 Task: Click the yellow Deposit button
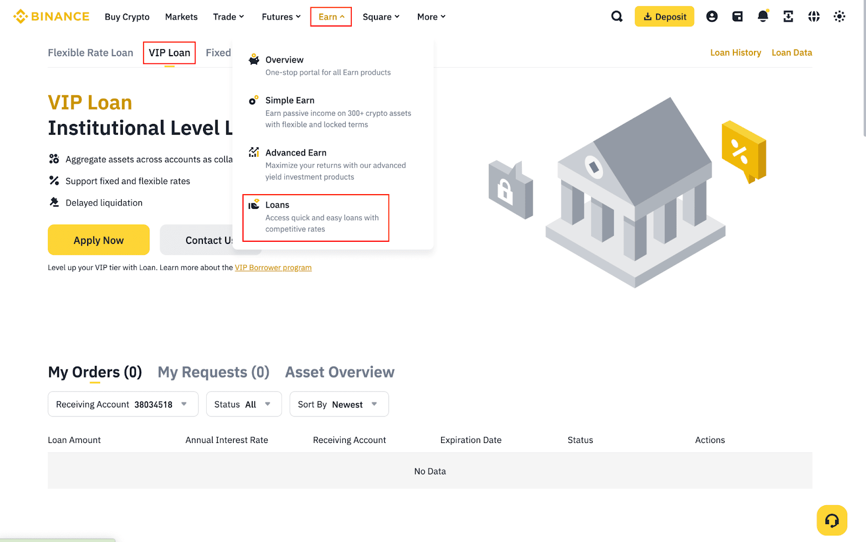click(664, 17)
